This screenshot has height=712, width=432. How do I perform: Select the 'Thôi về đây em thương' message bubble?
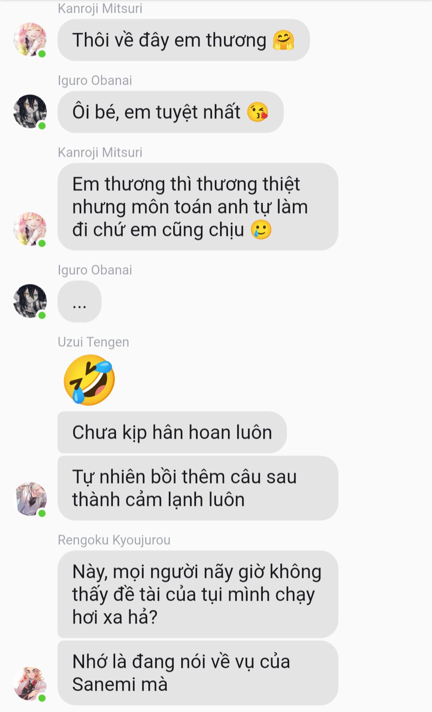pyautogui.click(x=184, y=40)
